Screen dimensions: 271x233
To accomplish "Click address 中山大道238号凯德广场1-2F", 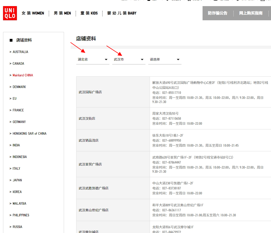I will click(x=173, y=183).
